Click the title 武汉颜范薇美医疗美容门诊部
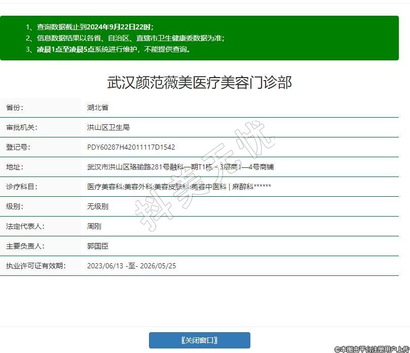Screen dimensions: 410x353 [200, 82]
